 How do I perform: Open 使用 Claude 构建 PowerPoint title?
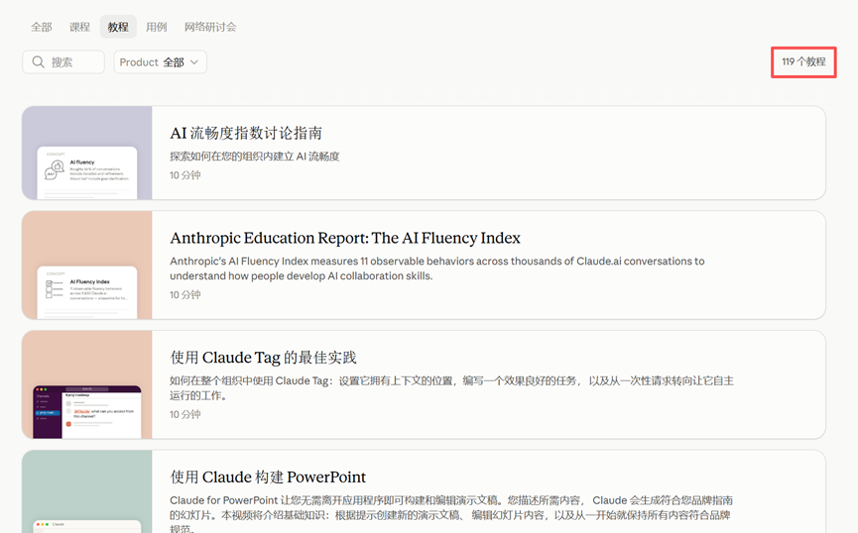pos(268,478)
